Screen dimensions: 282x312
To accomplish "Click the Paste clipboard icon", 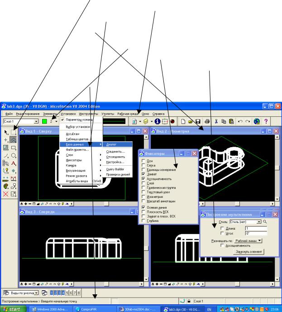I will click(x=231, y=121).
